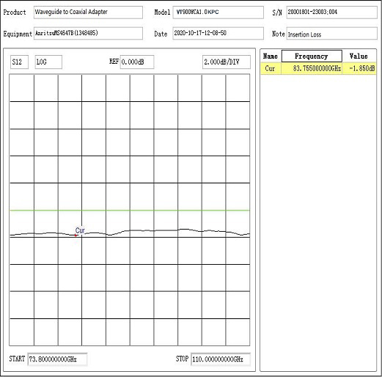Click the S12 parameter box
Screen dimensions: 382x377
[19, 62]
